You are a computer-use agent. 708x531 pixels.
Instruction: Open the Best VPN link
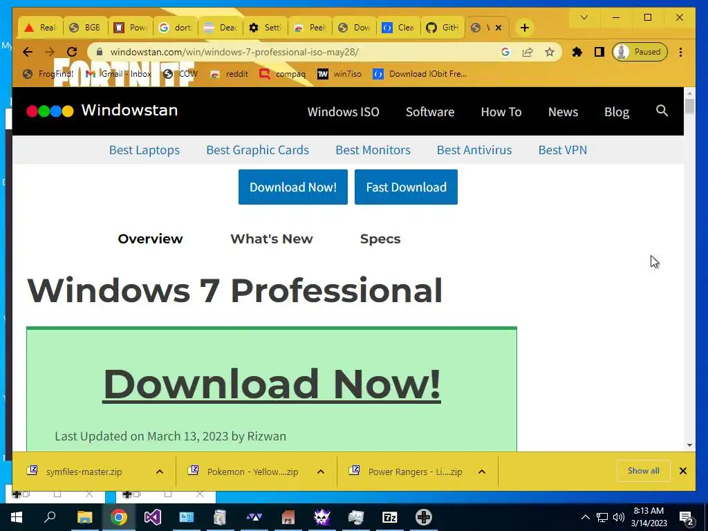tap(563, 150)
